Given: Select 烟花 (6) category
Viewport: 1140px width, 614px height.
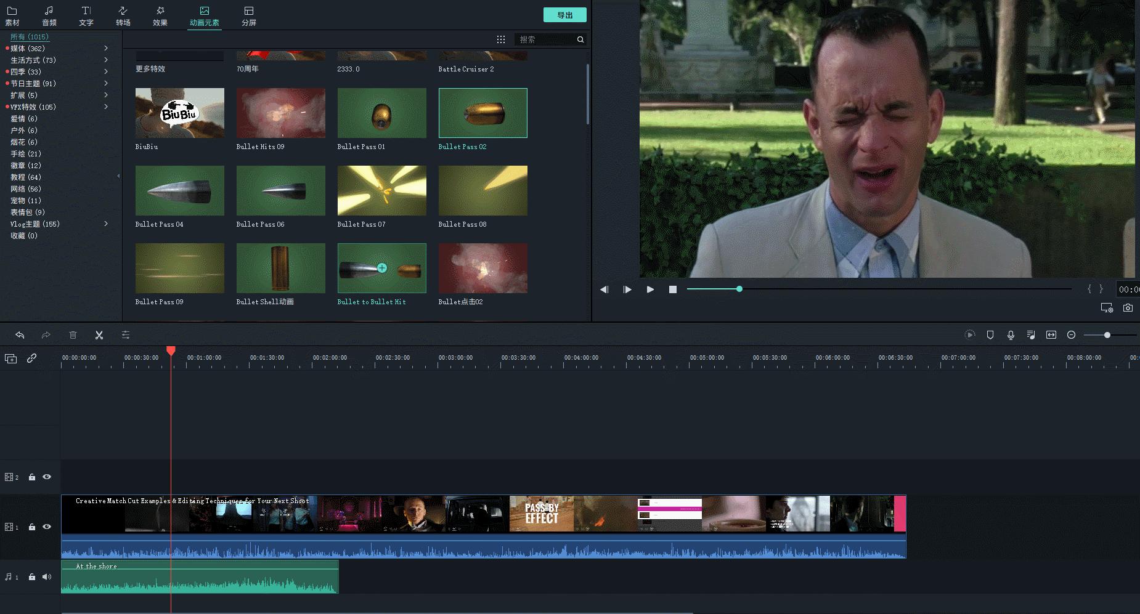Looking at the screenshot, I should click(x=24, y=142).
